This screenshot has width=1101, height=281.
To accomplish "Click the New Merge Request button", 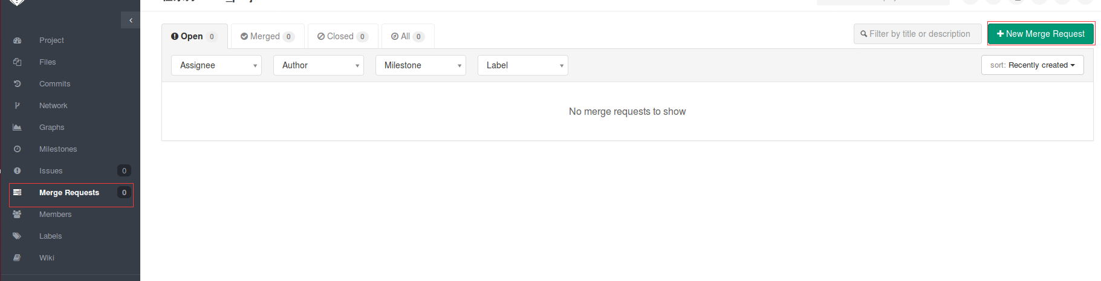I will pos(1041,34).
